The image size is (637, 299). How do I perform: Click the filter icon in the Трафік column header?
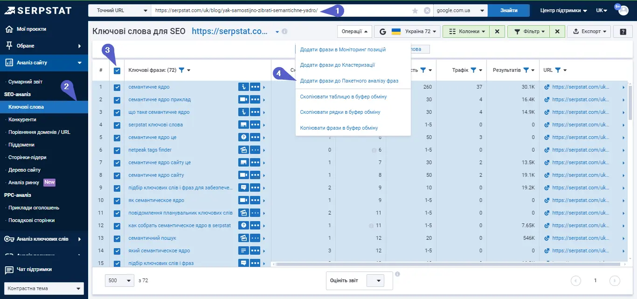click(473, 70)
